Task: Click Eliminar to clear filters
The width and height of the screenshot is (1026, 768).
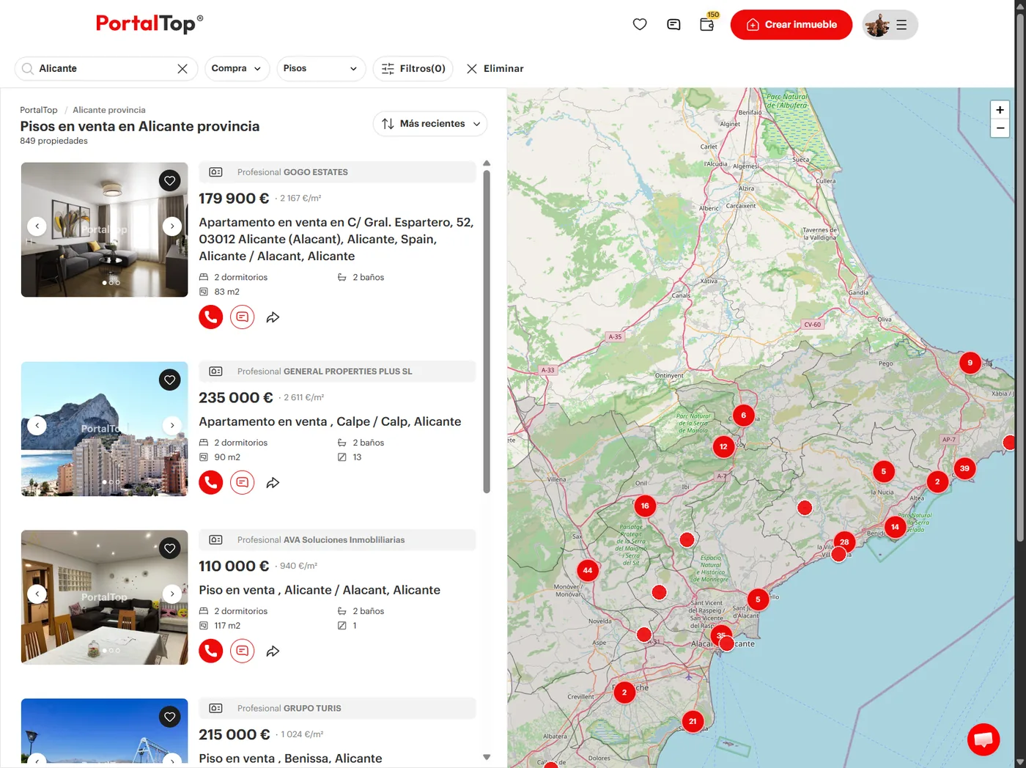Action: point(495,68)
